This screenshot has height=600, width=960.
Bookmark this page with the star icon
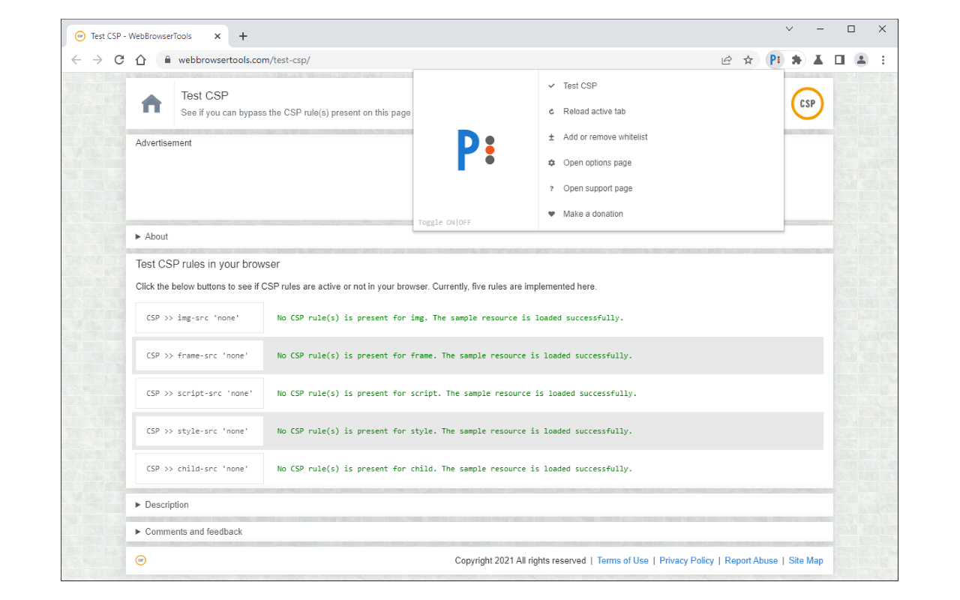pyautogui.click(x=748, y=60)
